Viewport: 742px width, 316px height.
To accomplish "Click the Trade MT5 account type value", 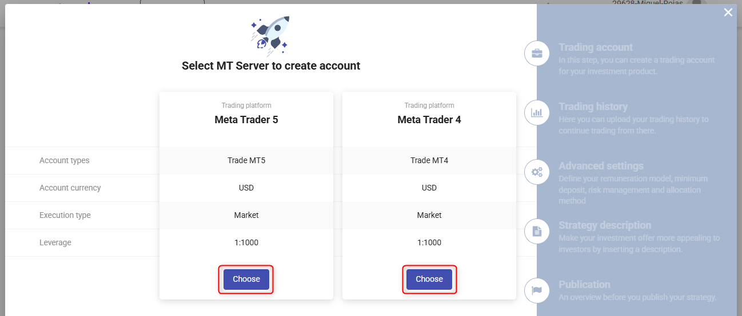I will click(246, 160).
